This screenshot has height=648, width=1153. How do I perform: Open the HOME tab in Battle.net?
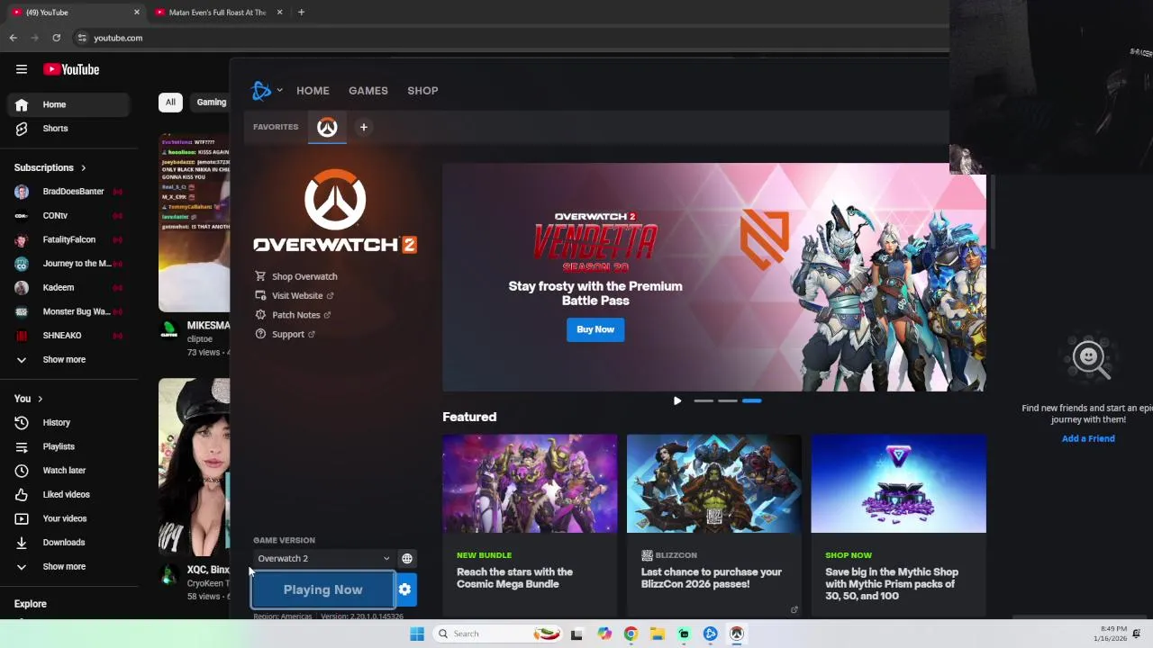pos(313,90)
